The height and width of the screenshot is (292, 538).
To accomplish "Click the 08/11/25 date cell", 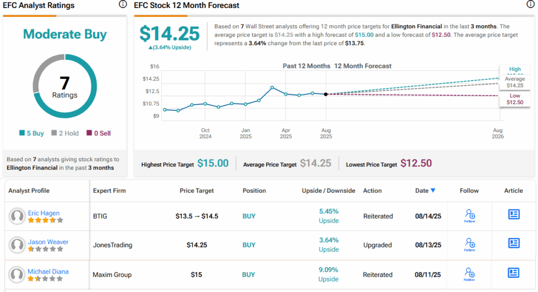I will coord(428,275).
